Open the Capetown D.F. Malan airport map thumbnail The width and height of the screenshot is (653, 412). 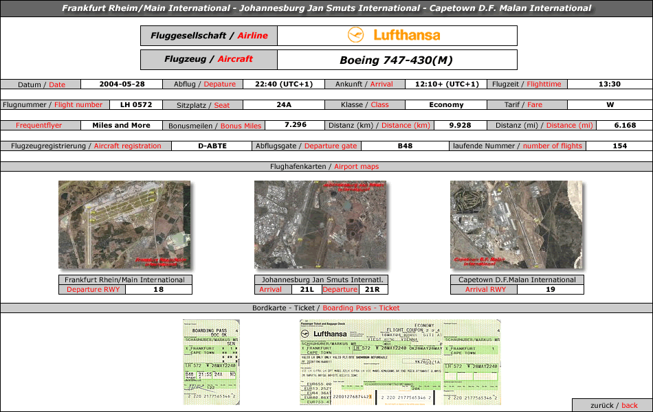tap(516, 225)
